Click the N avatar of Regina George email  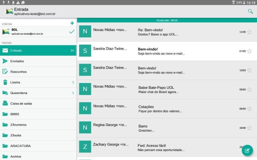pyautogui.click(x=85, y=127)
